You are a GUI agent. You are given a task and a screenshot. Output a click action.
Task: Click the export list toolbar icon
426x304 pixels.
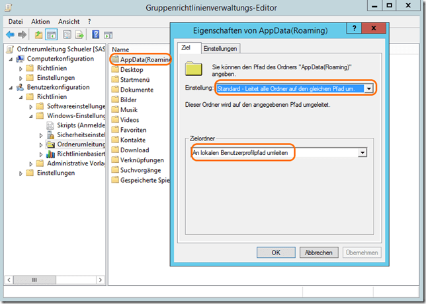coord(79,34)
